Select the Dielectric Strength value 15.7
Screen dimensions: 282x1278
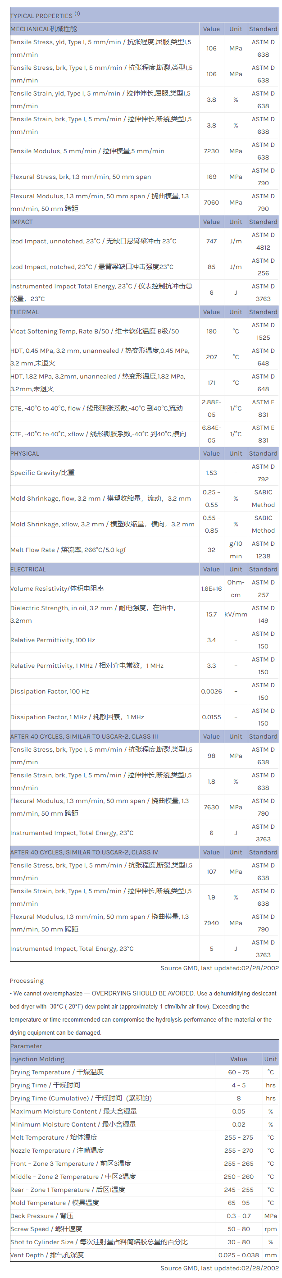point(211,614)
